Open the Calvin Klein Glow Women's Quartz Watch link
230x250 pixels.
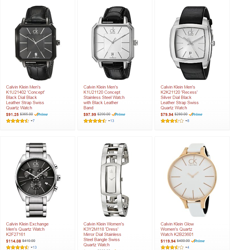[177, 229]
